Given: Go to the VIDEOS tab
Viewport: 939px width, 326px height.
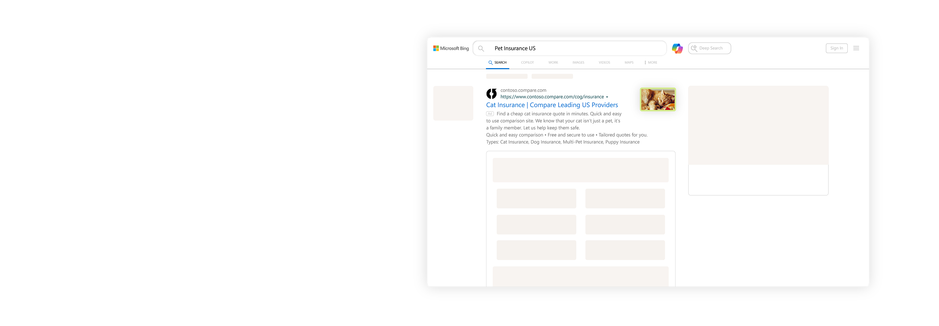Looking at the screenshot, I should 604,62.
